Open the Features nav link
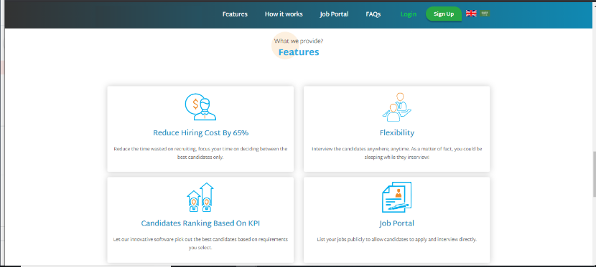 [x=235, y=14]
